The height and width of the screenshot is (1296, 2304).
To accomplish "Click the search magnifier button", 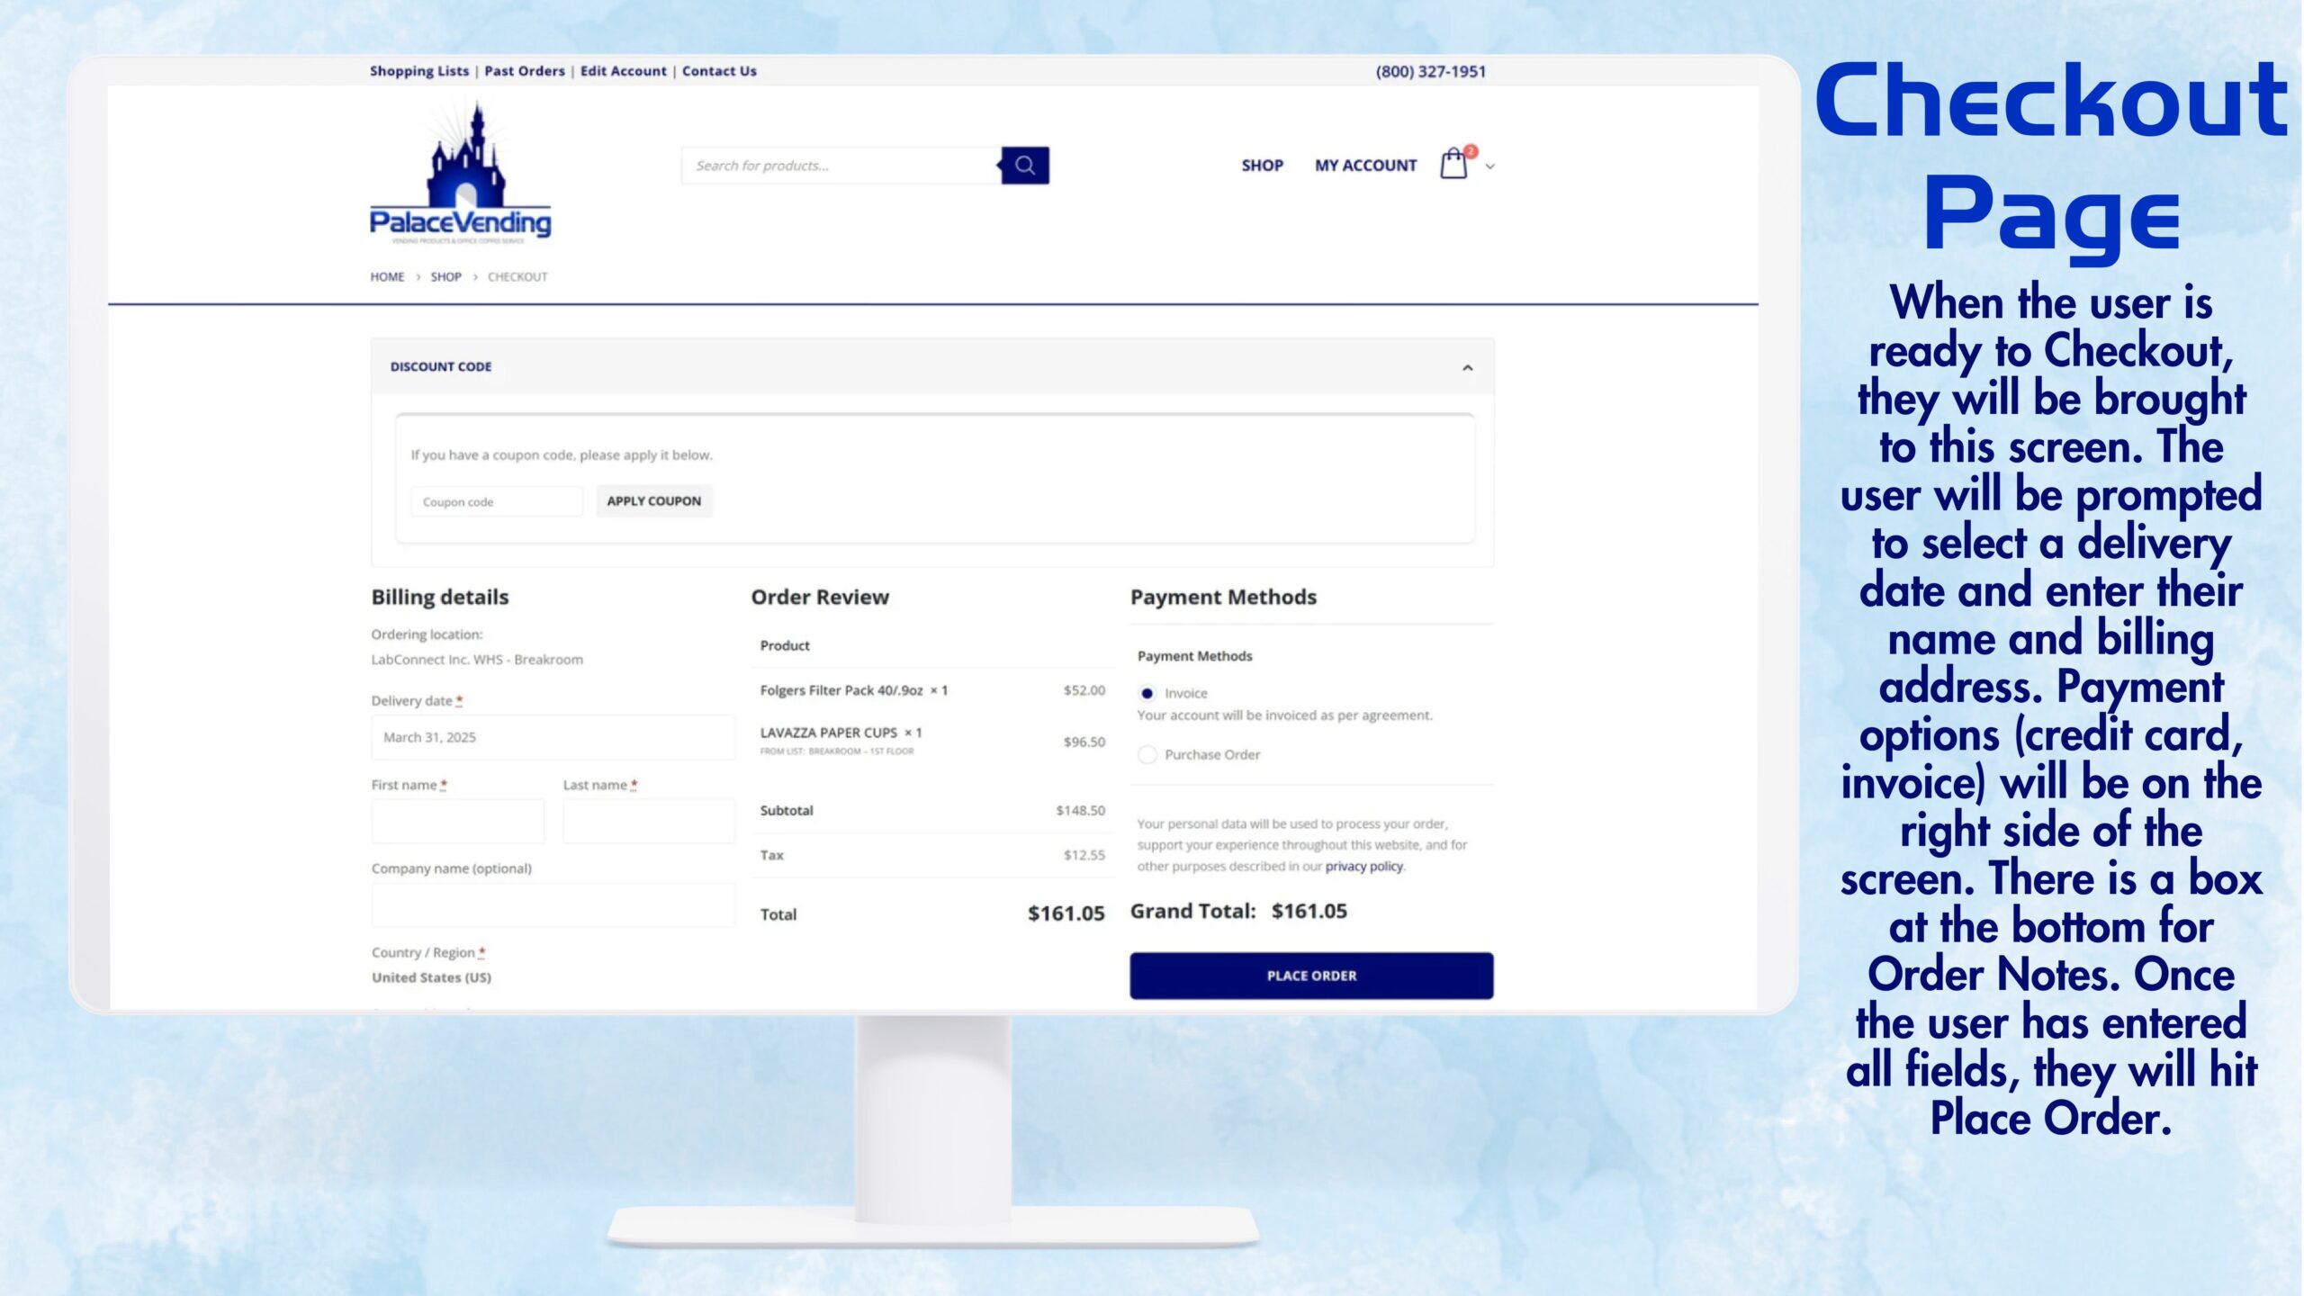I will pyautogui.click(x=1025, y=166).
